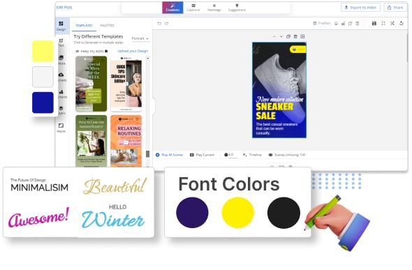Toggle Scenes showing visibility eye
Screen dimensions: 412x270
(x=270, y=155)
